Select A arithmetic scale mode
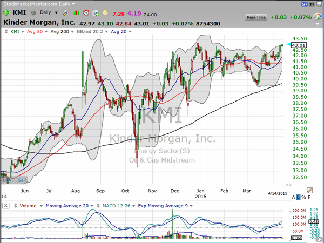 [293, 197]
